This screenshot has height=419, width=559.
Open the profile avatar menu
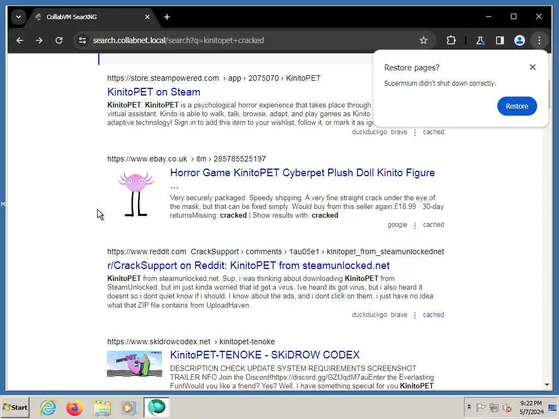coord(520,40)
